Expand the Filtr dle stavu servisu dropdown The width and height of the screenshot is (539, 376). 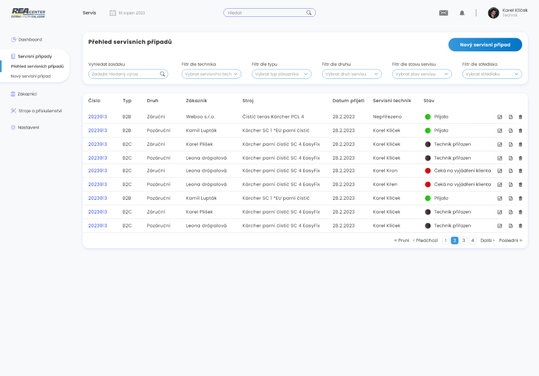click(422, 74)
